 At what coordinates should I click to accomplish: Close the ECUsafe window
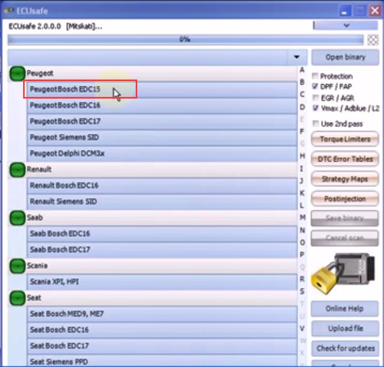coord(375,11)
